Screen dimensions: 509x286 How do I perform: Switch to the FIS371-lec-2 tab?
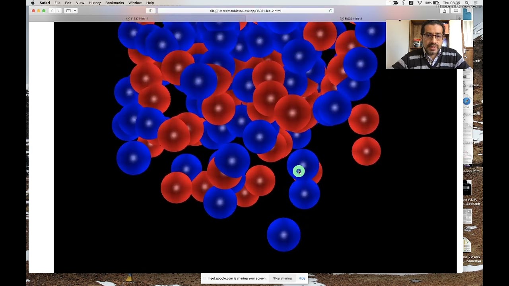coord(351,19)
